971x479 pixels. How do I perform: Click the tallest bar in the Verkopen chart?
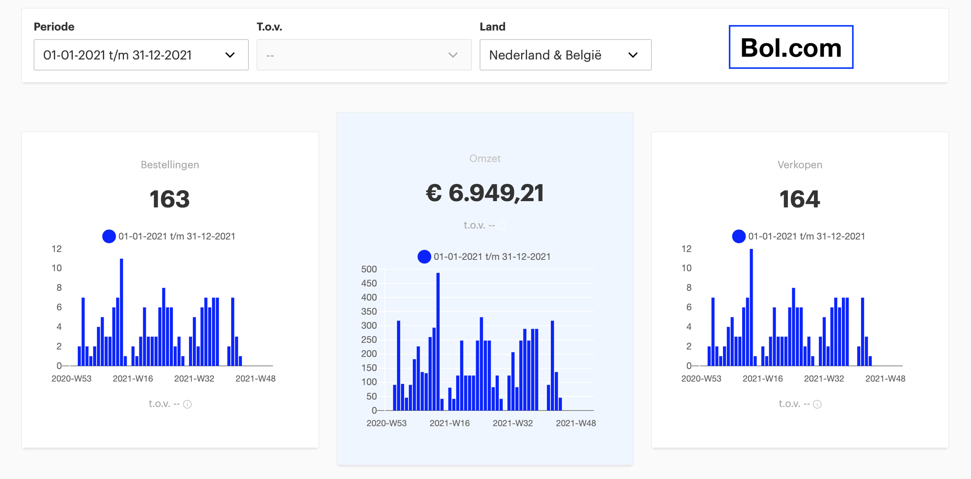coord(752,307)
